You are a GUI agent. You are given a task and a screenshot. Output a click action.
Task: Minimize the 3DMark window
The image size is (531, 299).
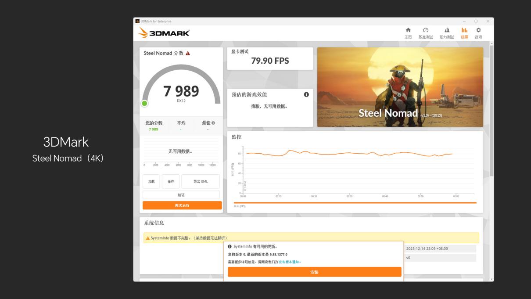point(464,21)
